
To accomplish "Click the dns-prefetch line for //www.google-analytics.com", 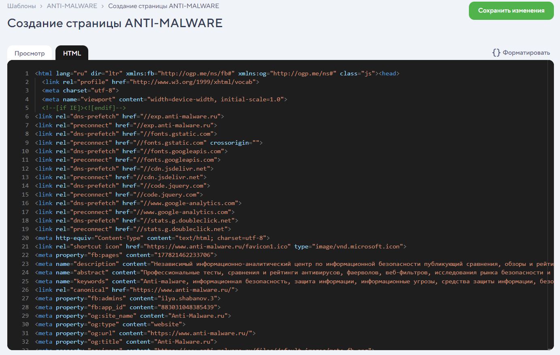I will click(138, 203).
